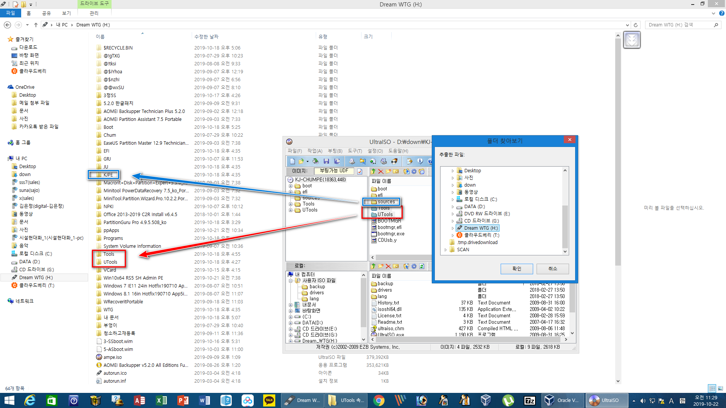Click the Back arrow in Explorer
Image resolution: width=726 pixels, height=408 pixels.
click(x=7, y=25)
